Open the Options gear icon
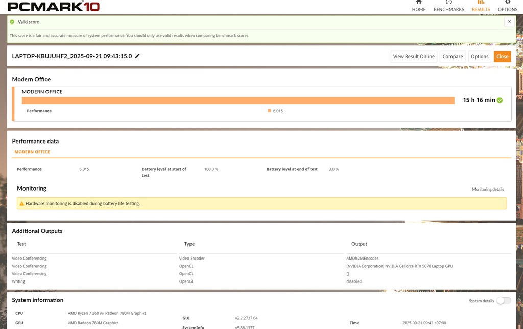This screenshot has width=523, height=329. [507, 3]
